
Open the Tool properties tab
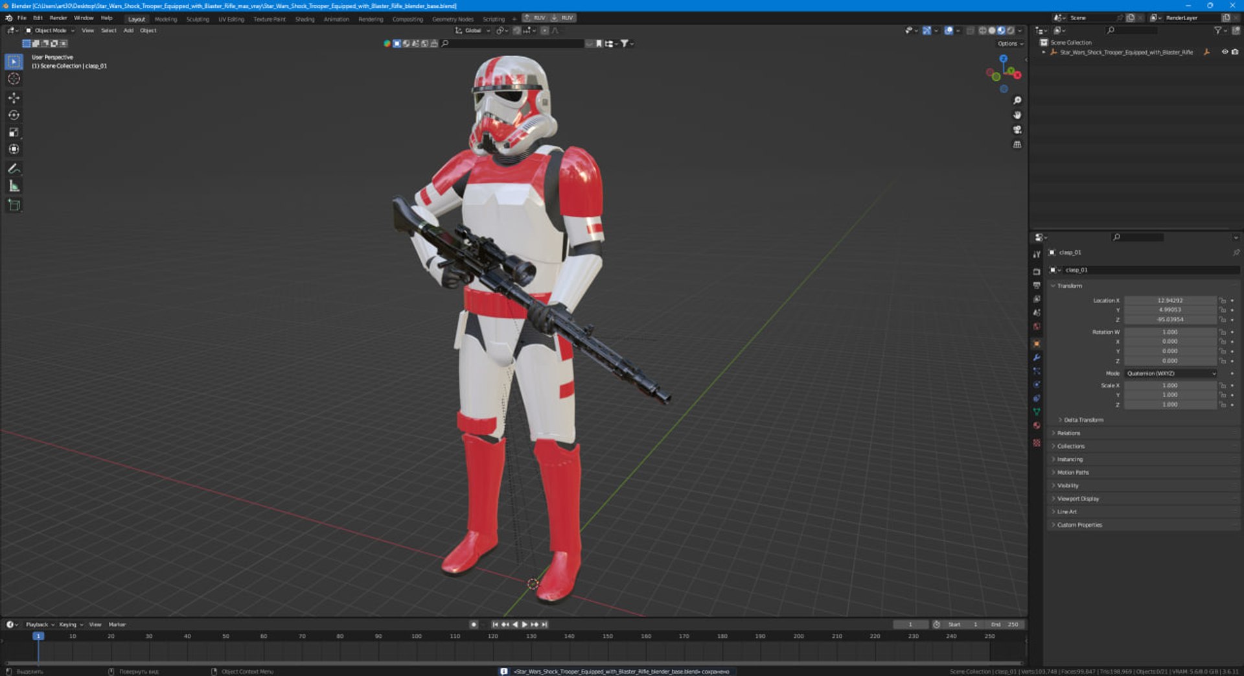pos(1037,254)
